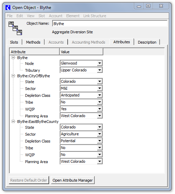Image resolution: width=175 pixels, height=194 pixels.
Task: Collapse the Blythe tree group
Action: point(13,58)
